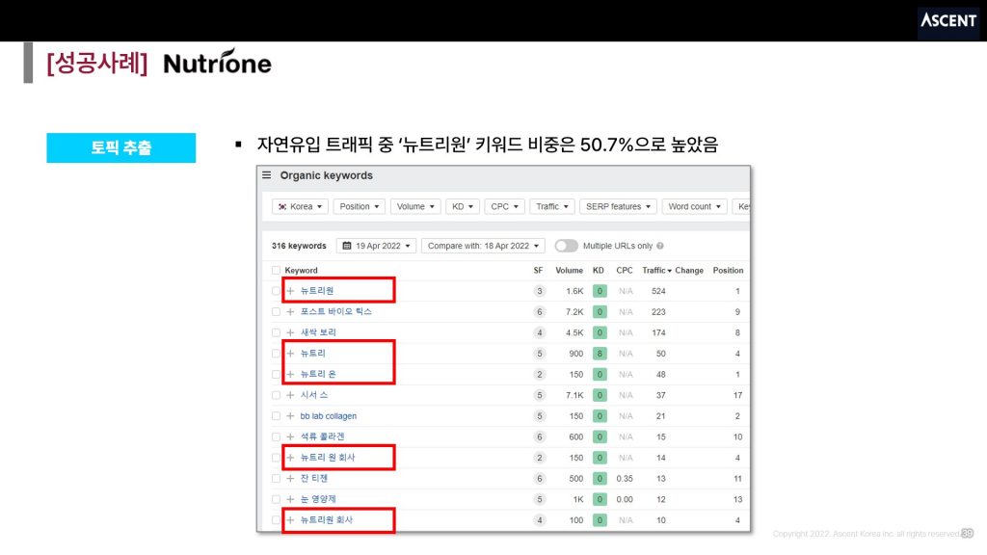This screenshot has height=555, width=987.
Task: Expand the 포스트 바이오 틱스 plus icon
Action: 290,311
